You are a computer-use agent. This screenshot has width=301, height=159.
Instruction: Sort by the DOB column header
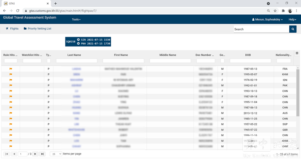pyautogui.click(x=248, y=55)
